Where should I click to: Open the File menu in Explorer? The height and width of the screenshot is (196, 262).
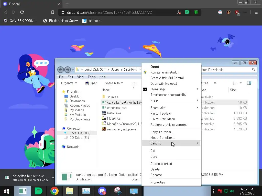click(x=61, y=77)
